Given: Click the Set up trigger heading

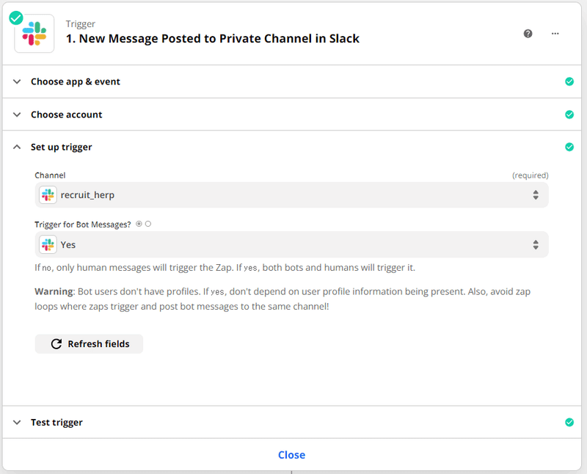Looking at the screenshot, I should (62, 147).
